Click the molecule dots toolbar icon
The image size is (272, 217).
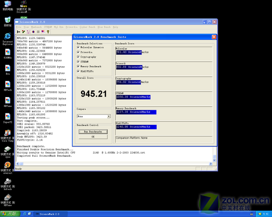28,32
